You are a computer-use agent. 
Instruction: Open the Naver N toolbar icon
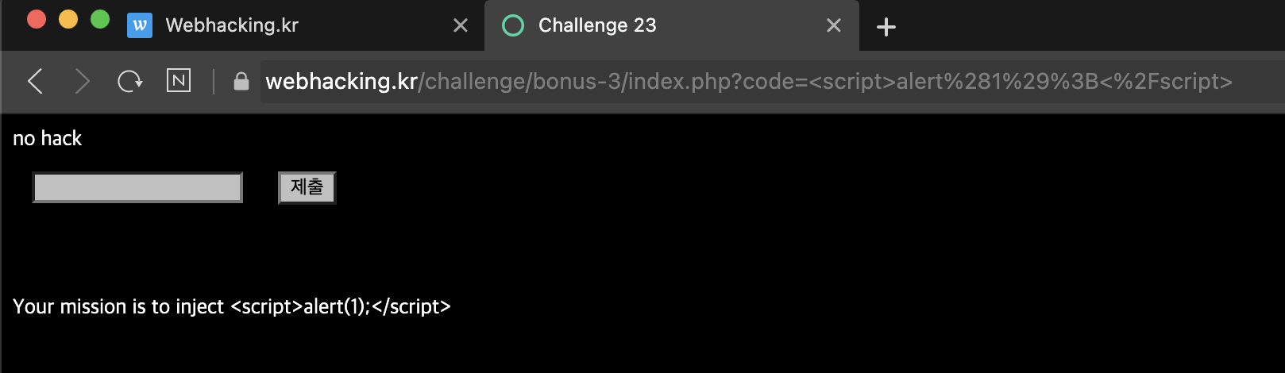(x=179, y=80)
